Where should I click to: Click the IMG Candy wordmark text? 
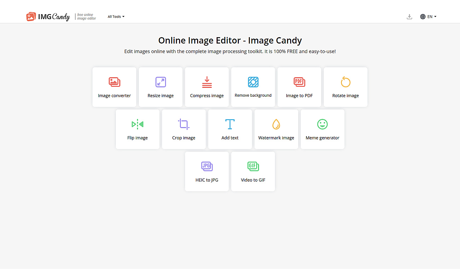[54, 17]
